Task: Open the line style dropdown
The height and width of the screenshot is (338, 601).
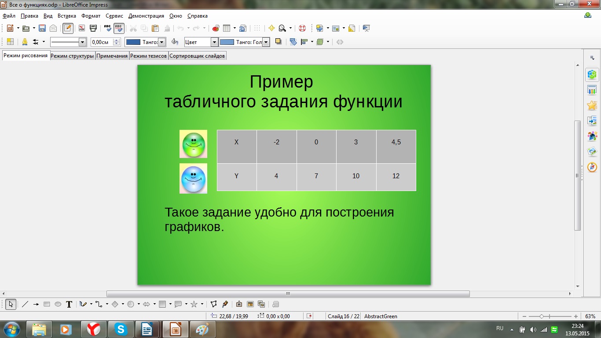Action: click(82, 42)
